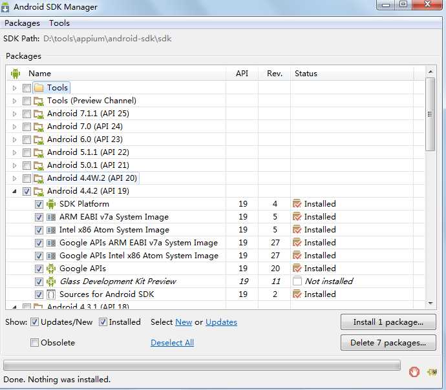
Task: Click the Installed status icon for SDK Platform
Action: coord(297,204)
